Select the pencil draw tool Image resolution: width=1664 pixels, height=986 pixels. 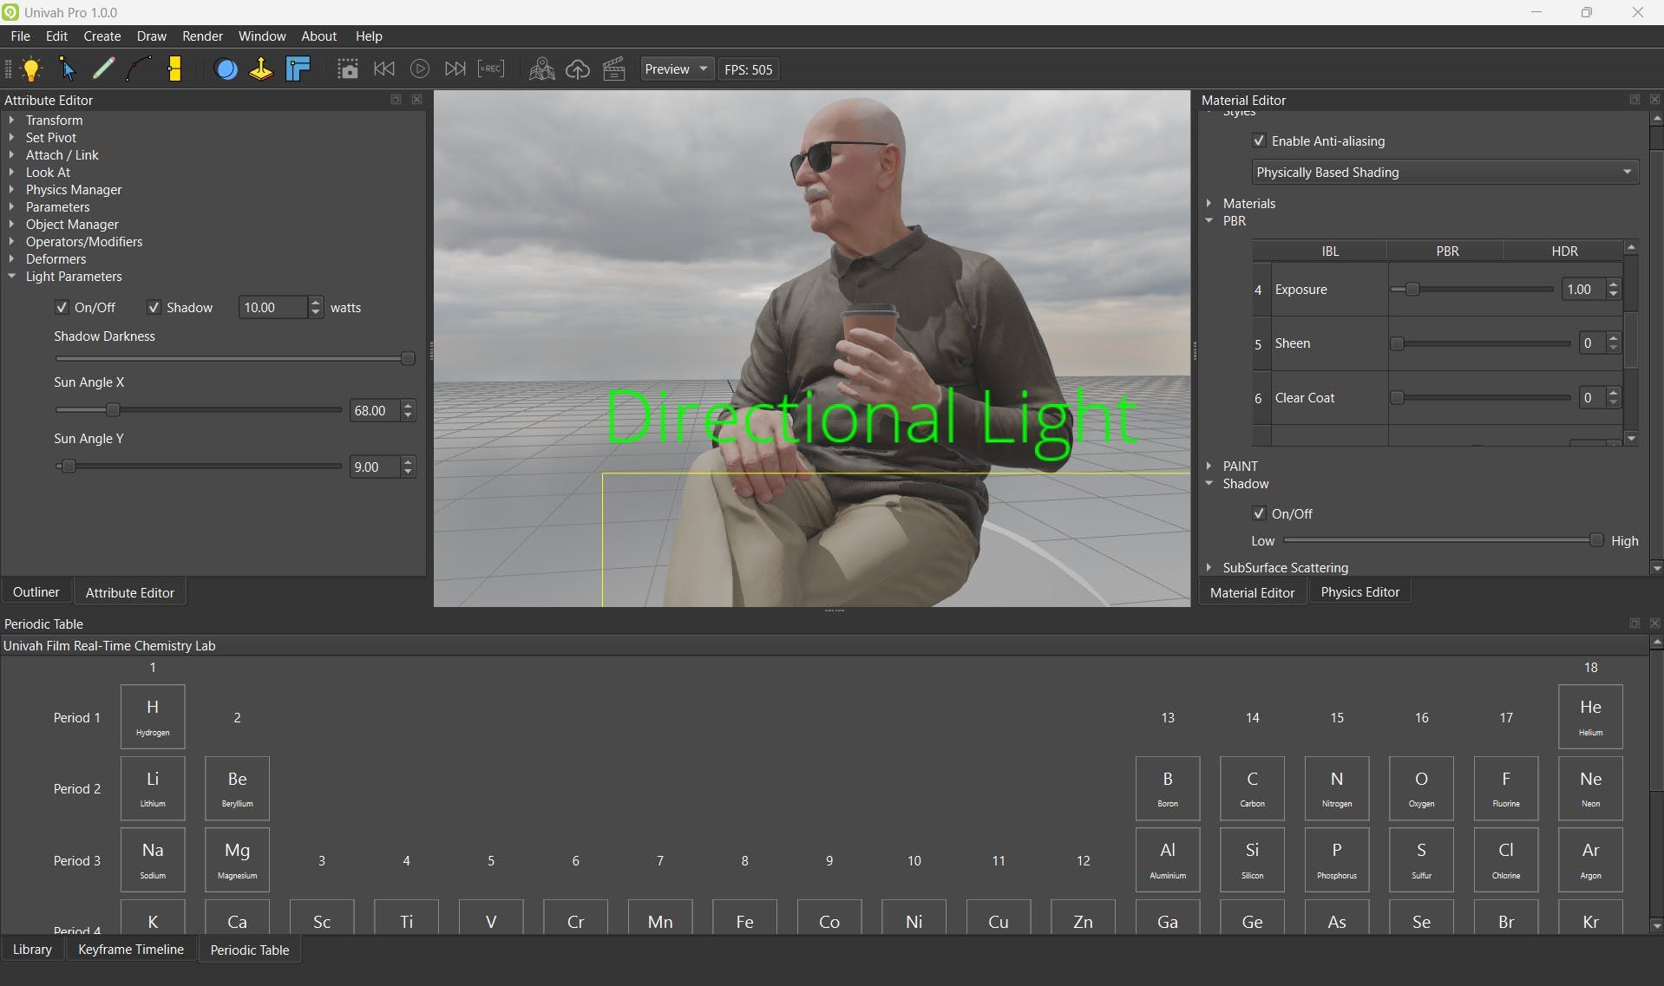(x=103, y=69)
